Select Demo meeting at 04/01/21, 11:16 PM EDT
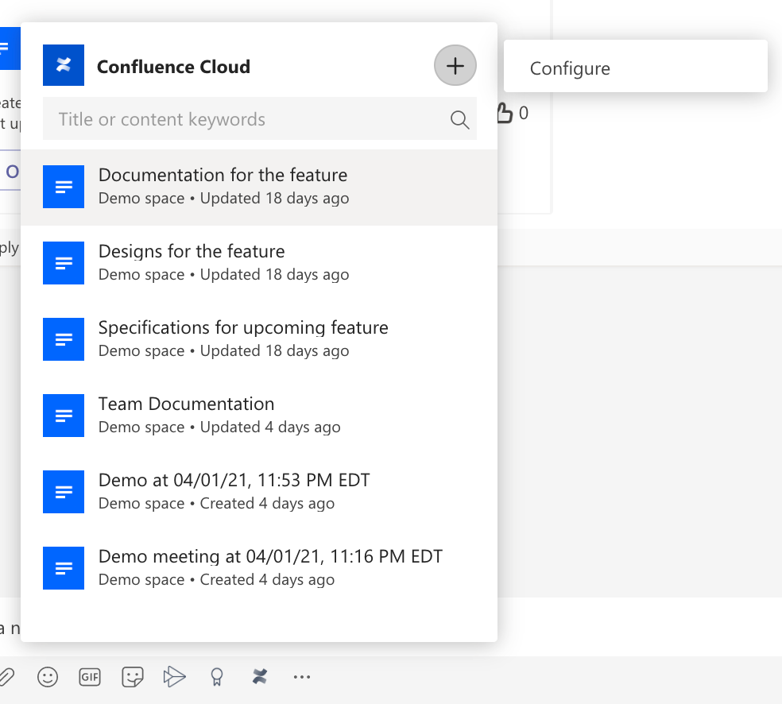 (x=259, y=568)
